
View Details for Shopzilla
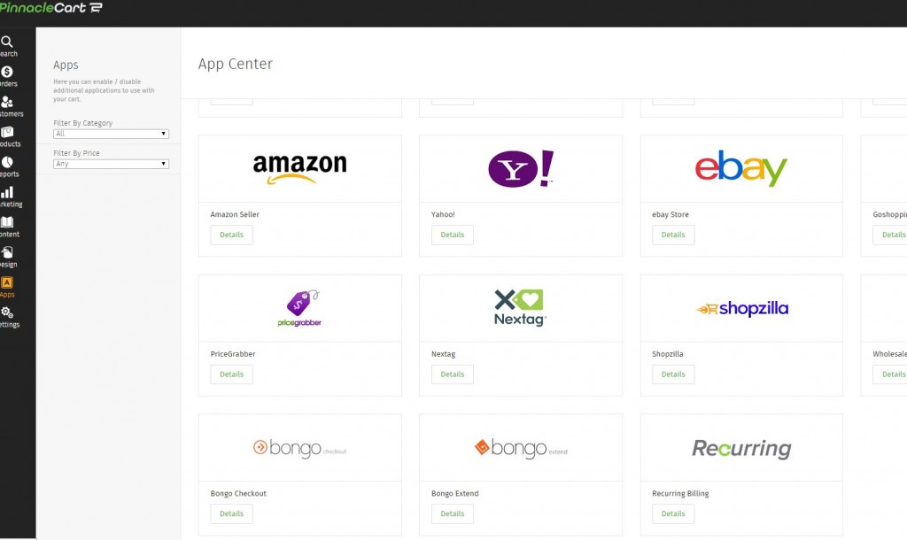tap(673, 374)
